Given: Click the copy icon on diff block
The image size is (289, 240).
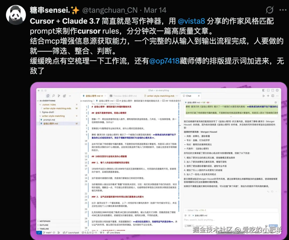Looking at the screenshot, I should pos(276,102).
